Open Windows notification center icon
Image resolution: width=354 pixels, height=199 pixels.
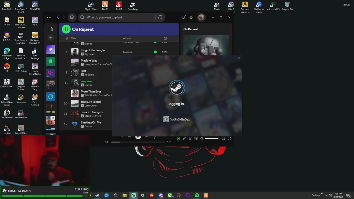coord(348,195)
